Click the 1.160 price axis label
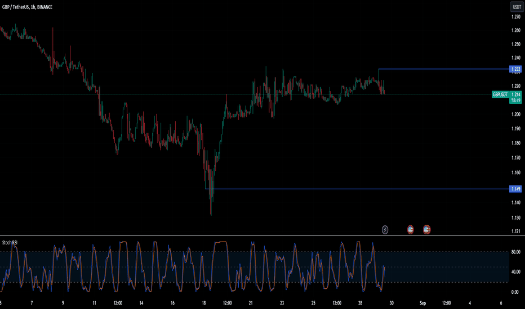This screenshot has width=525, height=309. 515,172
